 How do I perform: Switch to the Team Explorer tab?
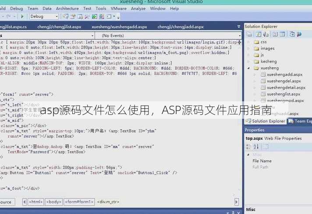point(300,121)
